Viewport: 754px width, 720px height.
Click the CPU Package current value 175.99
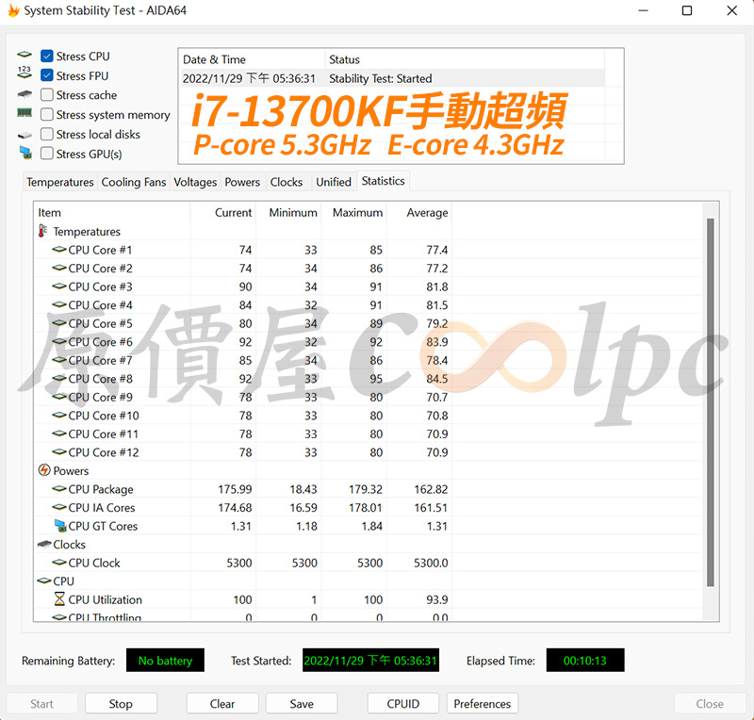235,489
